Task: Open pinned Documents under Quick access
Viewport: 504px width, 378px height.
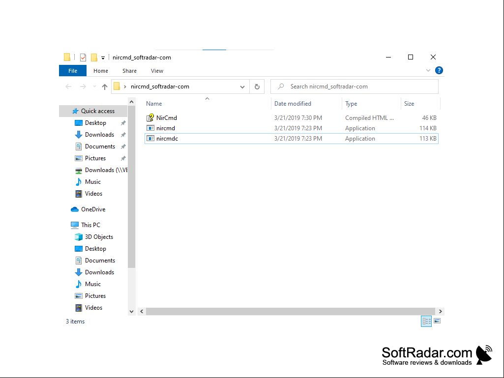Action: coord(100,146)
